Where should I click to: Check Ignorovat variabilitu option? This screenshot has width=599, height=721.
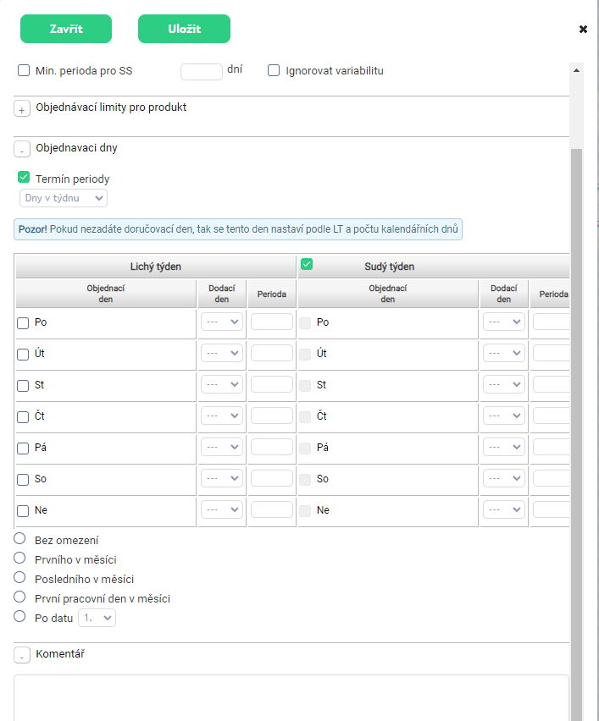pos(274,70)
